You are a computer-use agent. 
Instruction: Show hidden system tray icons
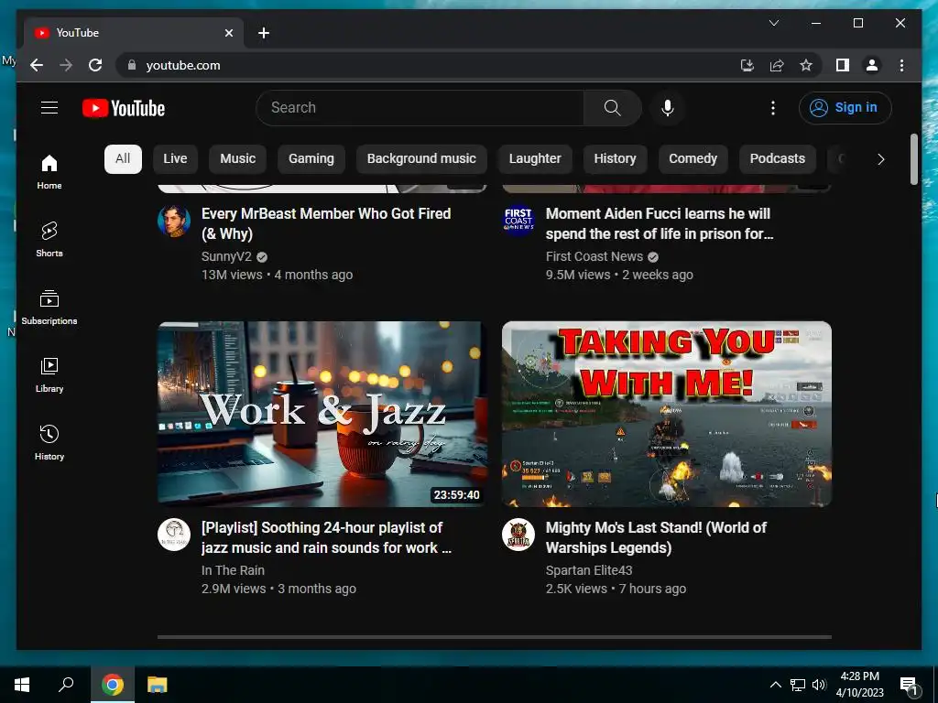click(x=775, y=685)
